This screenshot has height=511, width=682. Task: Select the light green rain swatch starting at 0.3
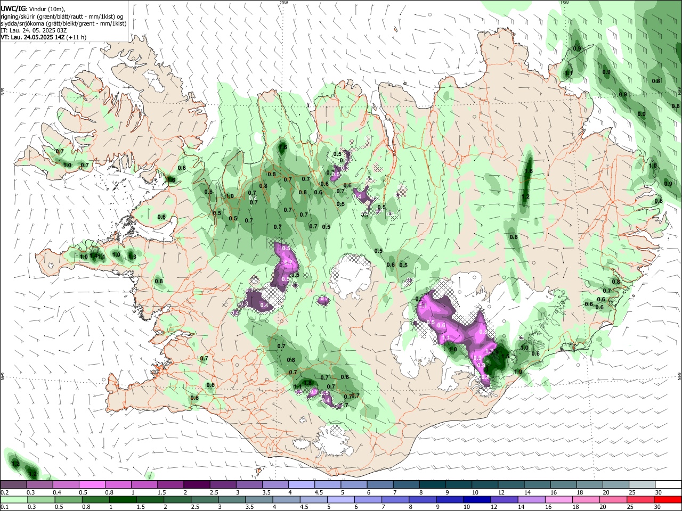click(40, 499)
